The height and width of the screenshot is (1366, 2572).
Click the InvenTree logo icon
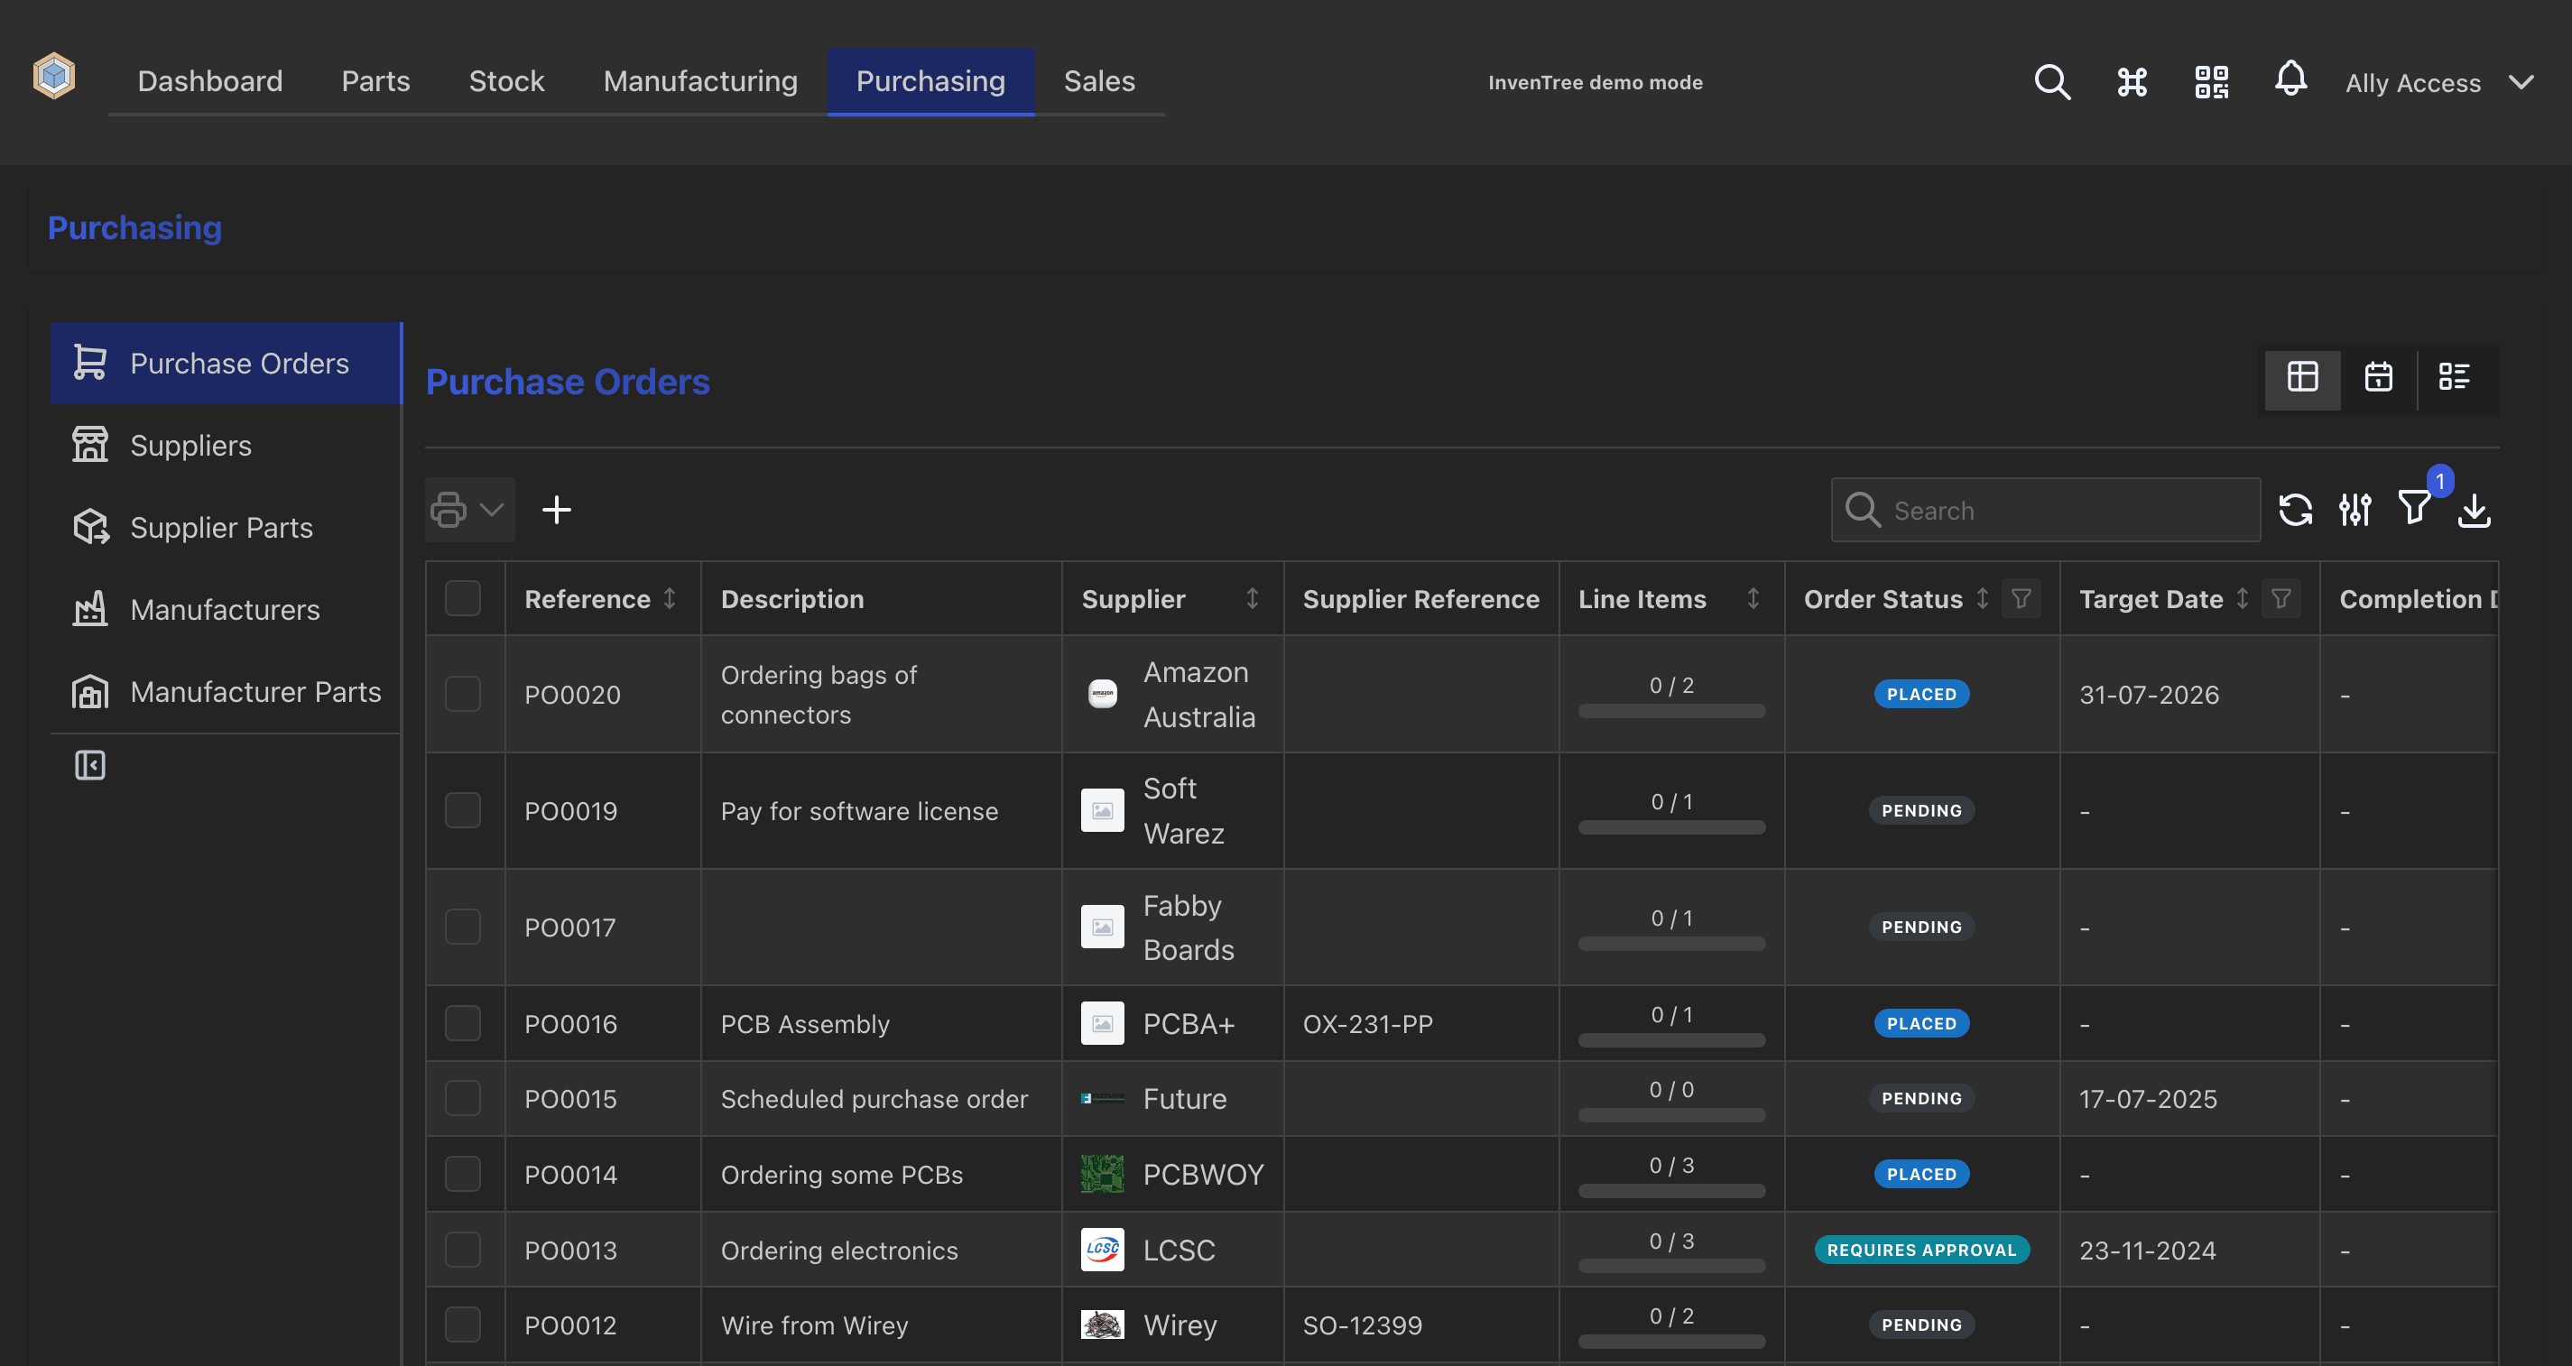54,77
